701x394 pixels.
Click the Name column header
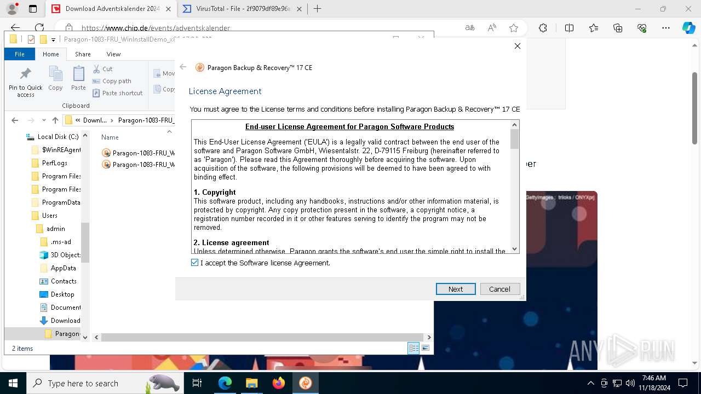pyautogui.click(x=110, y=137)
